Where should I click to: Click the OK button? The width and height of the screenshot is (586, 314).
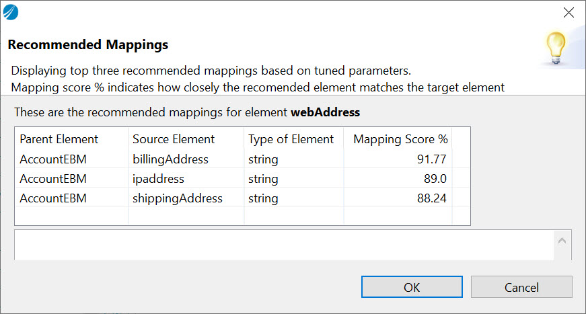coord(411,287)
